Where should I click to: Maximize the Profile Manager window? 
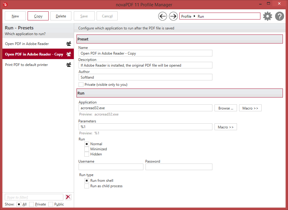click(x=268, y=4)
